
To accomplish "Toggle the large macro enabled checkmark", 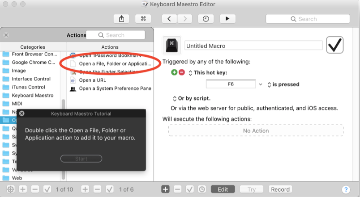I will (x=335, y=45).
